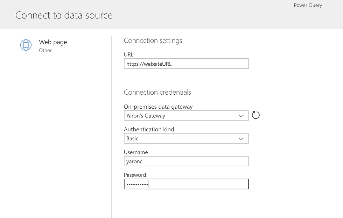Click into the Password field
This screenshot has height=218, width=343.
tap(186, 184)
